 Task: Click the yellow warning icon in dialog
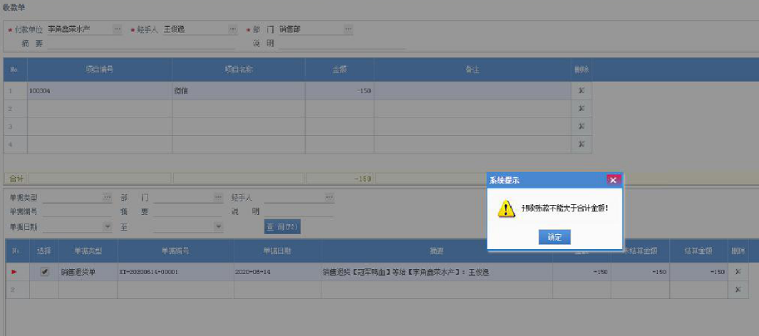pyautogui.click(x=505, y=209)
